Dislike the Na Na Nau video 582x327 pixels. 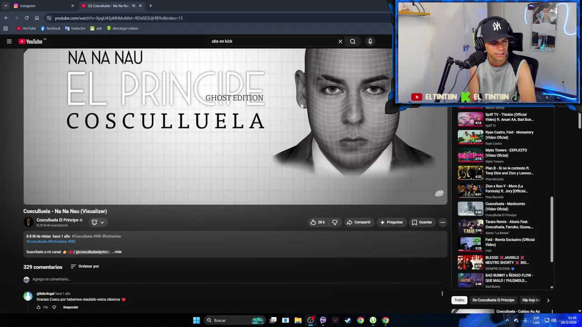[x=335, y=222]
